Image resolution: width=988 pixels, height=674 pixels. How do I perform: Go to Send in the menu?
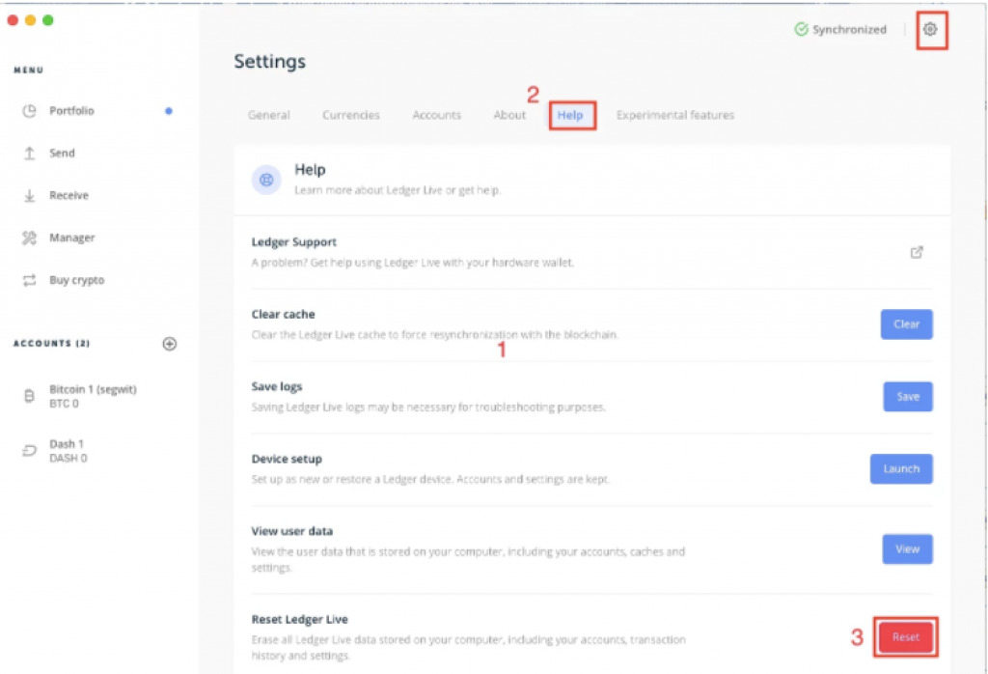(x=62, y=154)
